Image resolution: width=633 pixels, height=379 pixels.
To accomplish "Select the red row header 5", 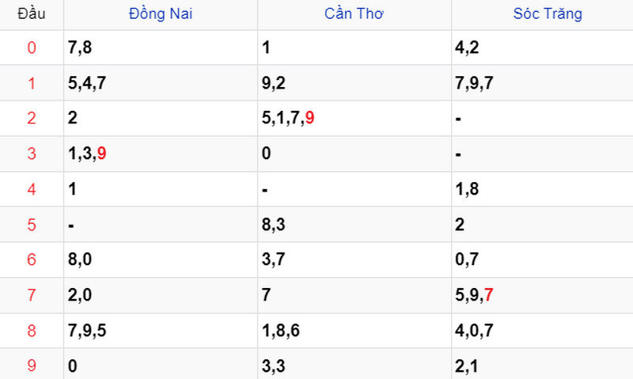I will (32, 225).
